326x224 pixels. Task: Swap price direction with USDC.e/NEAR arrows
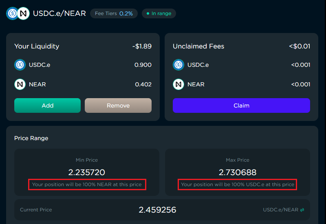302,210
